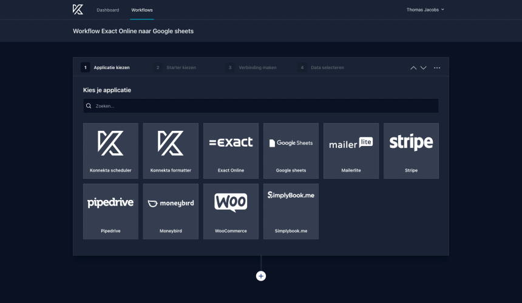Select the Google sheets app tile
The height and width of the screenshot is (303, 522).
[x=291, y=151]
